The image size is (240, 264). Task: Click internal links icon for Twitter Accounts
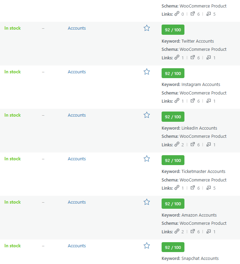click(x=177, y=58)
